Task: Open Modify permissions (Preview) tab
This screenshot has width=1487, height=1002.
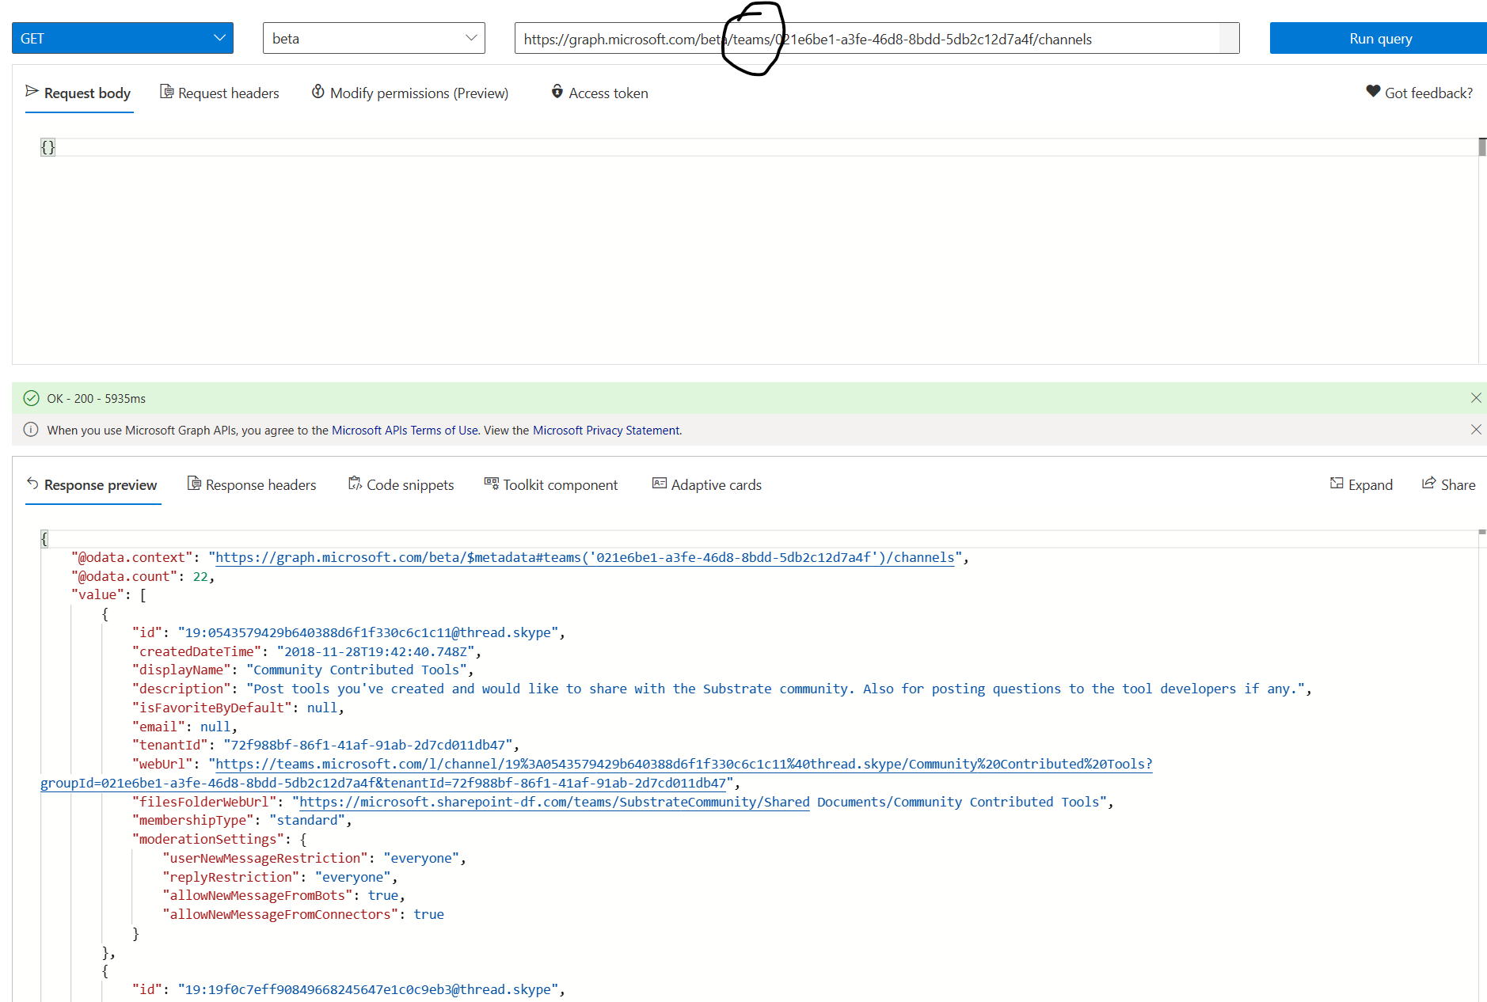Action: point(410,93)
